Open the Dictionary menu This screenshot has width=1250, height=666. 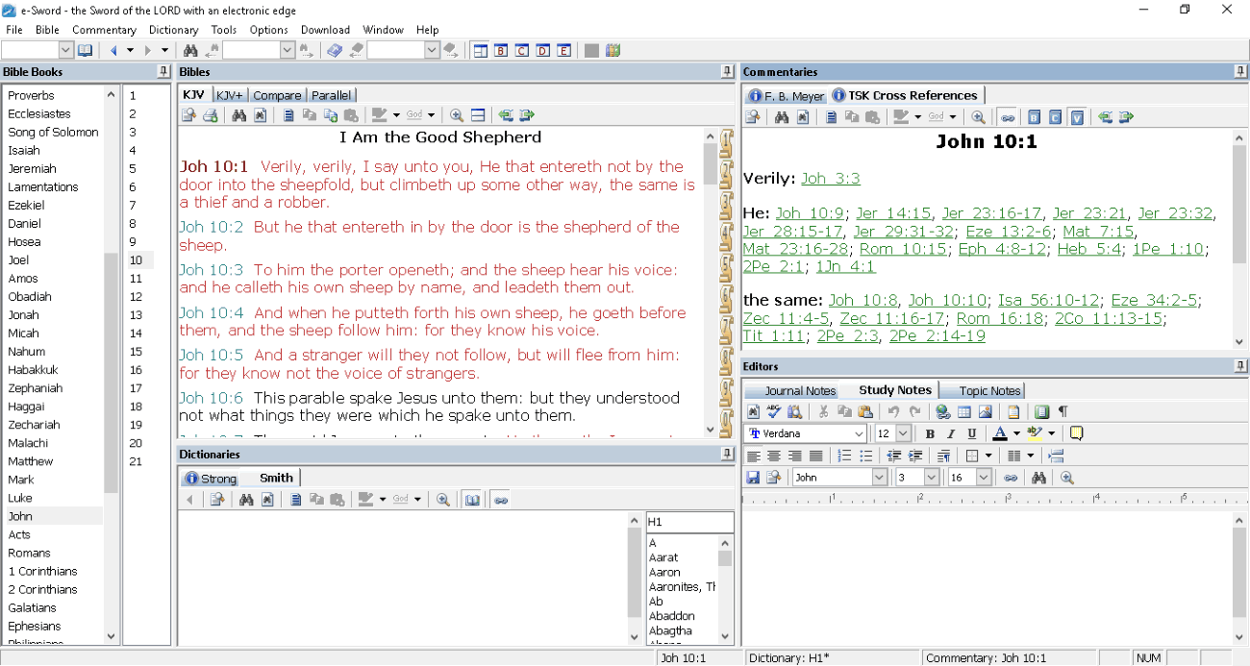(x=173, y=30)
